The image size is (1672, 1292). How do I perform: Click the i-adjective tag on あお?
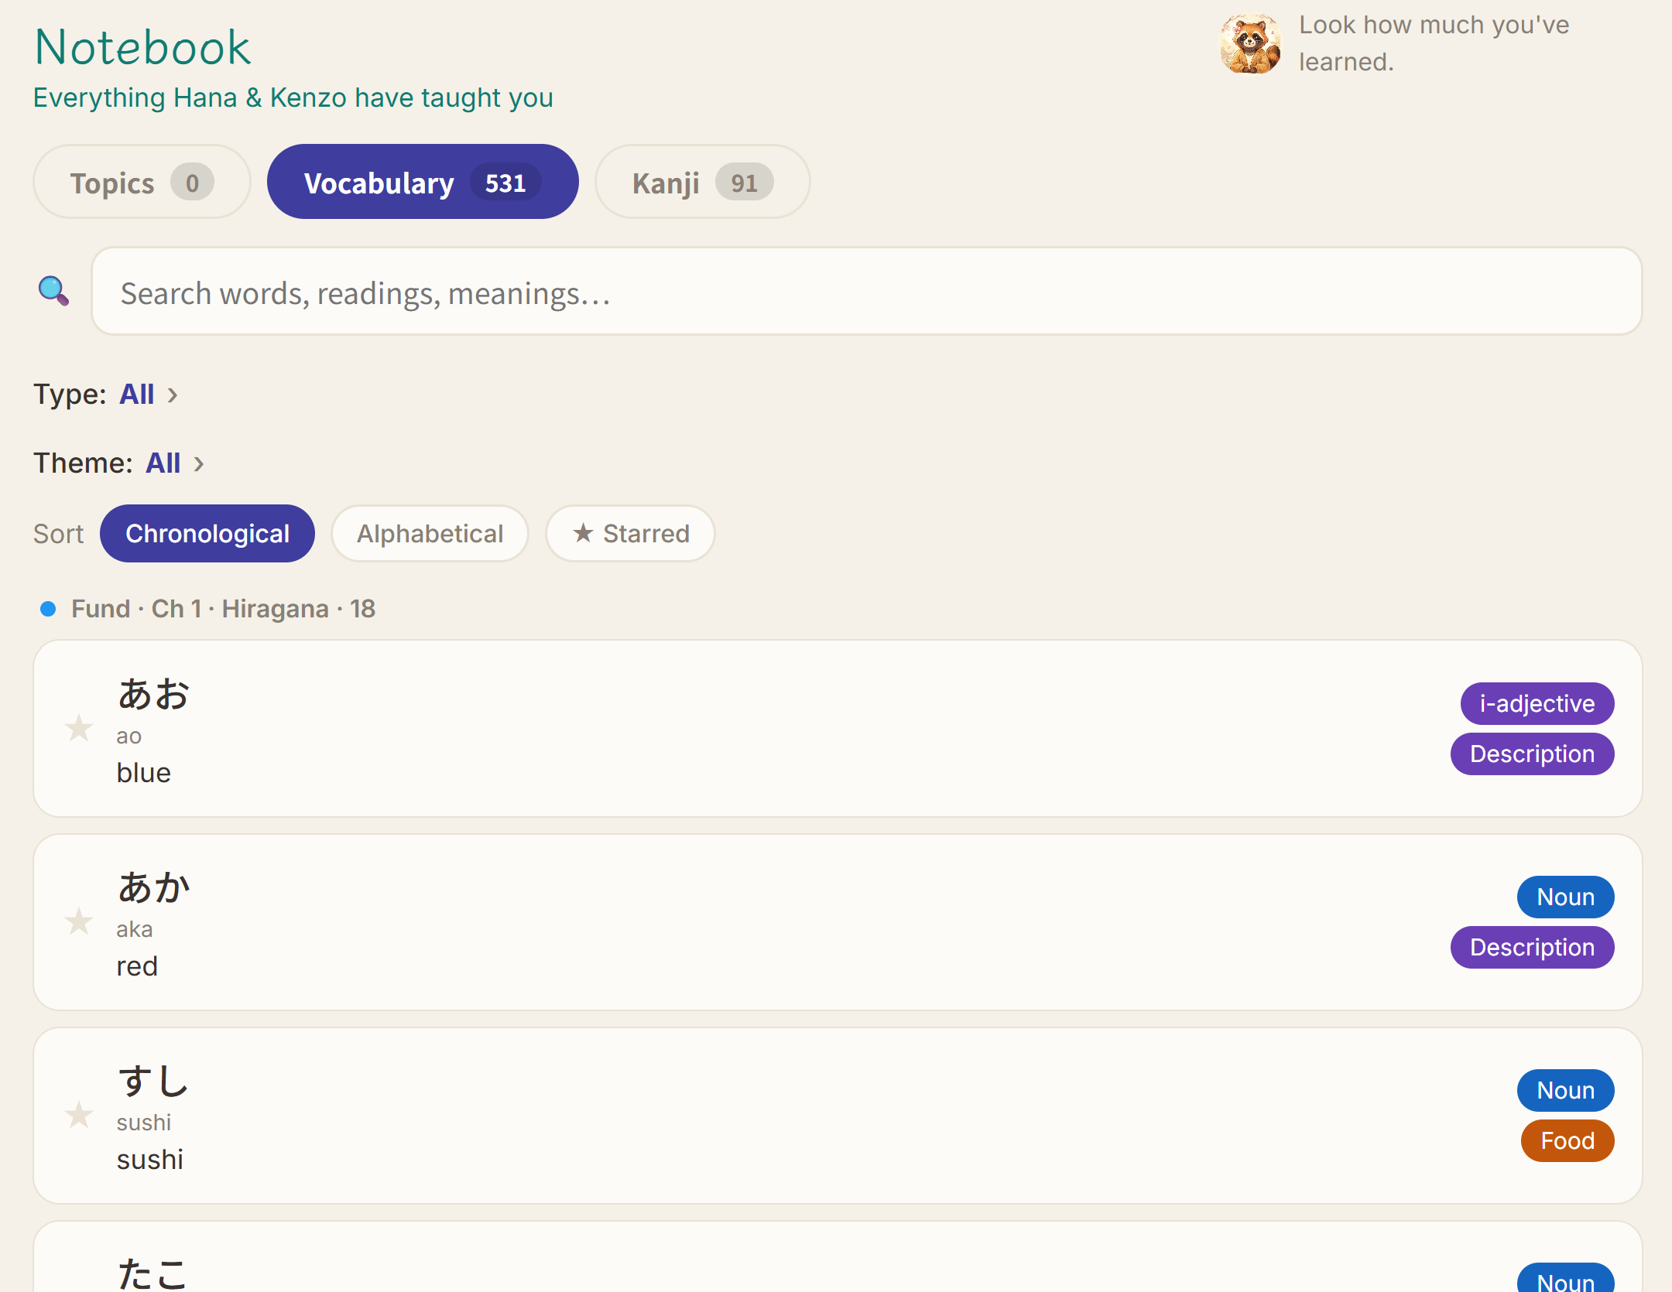tap(1537, 704)
